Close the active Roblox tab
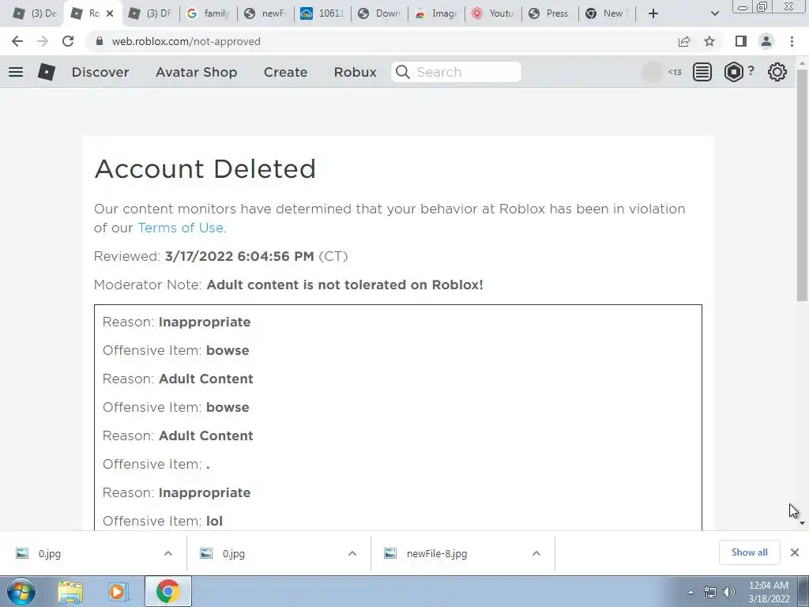This screenshot has width=809, height=607. pos(109,13)
